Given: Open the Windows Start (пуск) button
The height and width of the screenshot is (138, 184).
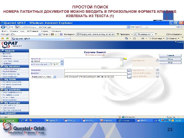Looking at the screenshot, I should (x=9, y=121).
